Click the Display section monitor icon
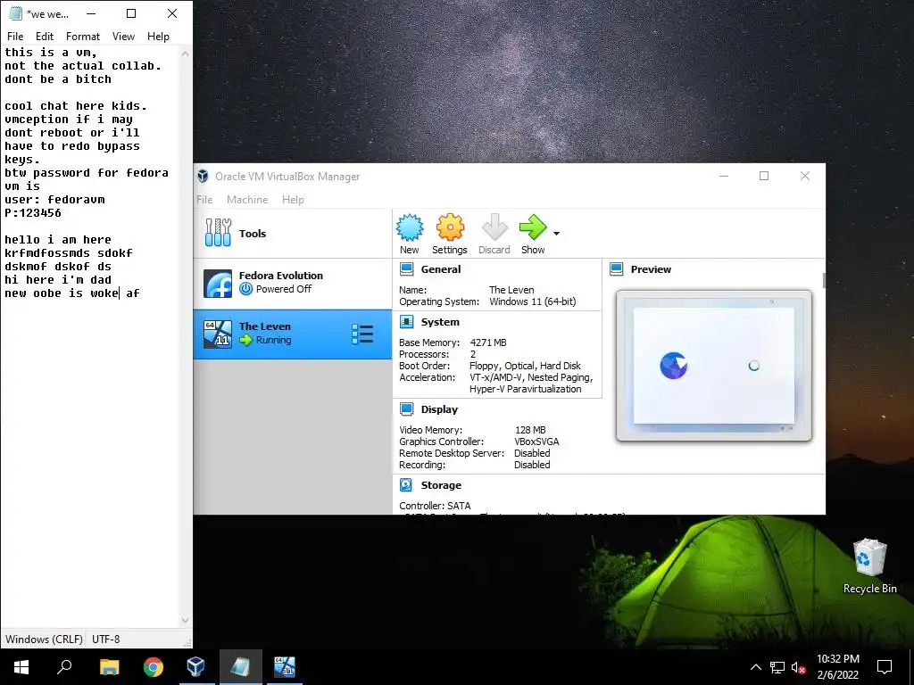This screenshot has height=685, width=914. (407, 409)
